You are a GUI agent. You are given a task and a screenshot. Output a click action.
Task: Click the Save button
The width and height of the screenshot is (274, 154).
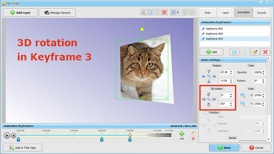(224, 148)
